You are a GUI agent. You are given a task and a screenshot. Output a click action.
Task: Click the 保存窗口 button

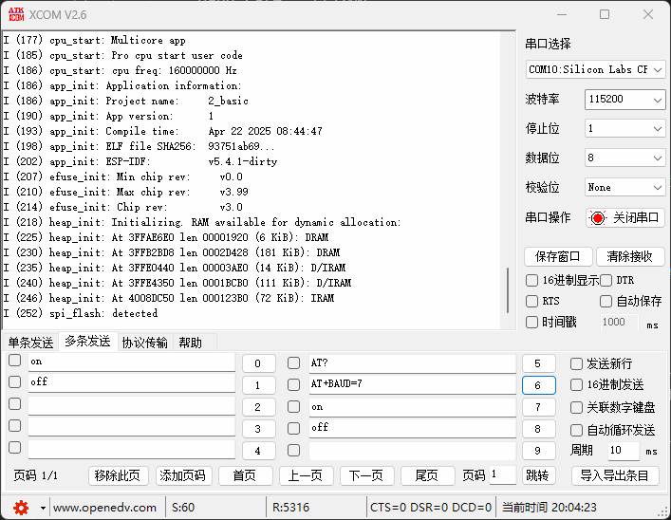click(x=558, y=256)
